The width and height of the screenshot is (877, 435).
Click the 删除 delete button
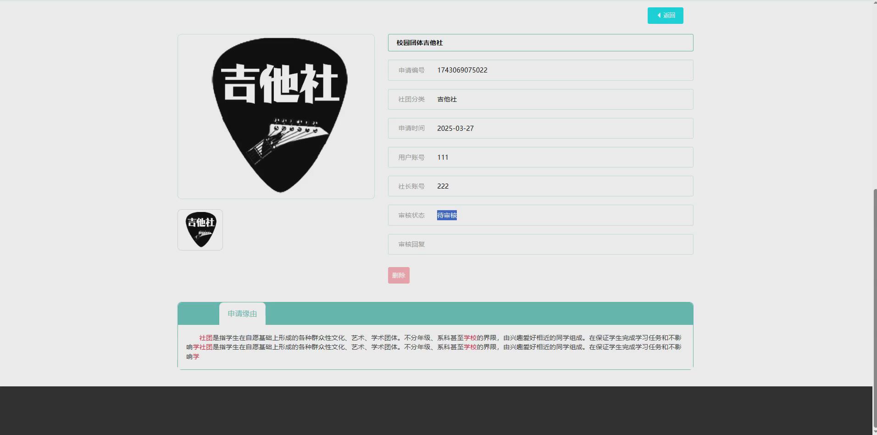(398, 275)
